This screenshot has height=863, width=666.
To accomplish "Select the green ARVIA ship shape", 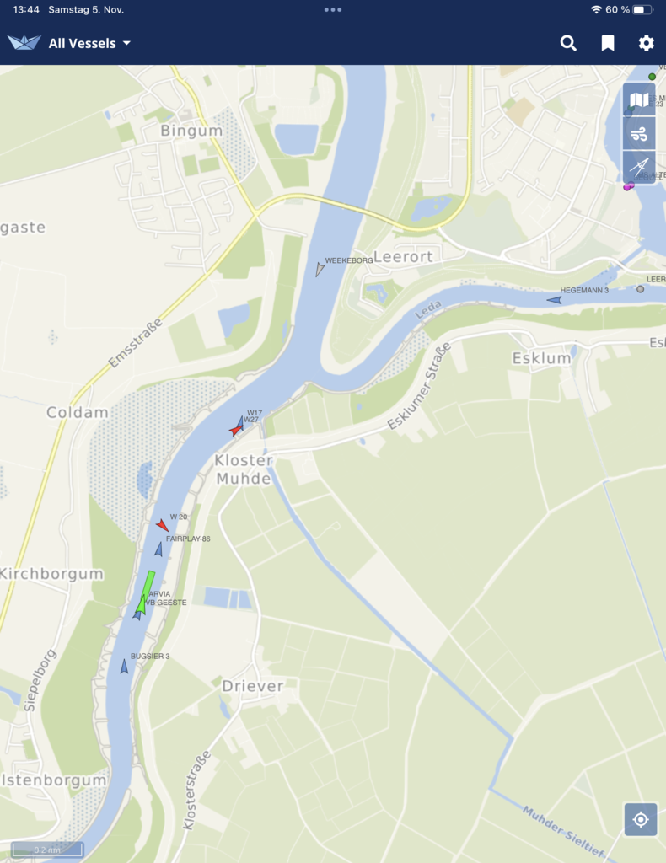I will tap(146, 591).
